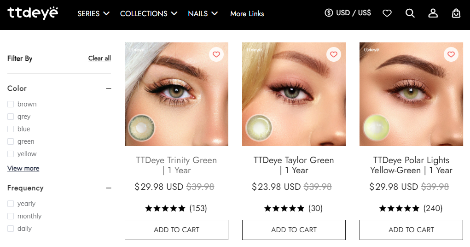
Task: Open the SERIES dropdown menu
Action: point(93,13)
